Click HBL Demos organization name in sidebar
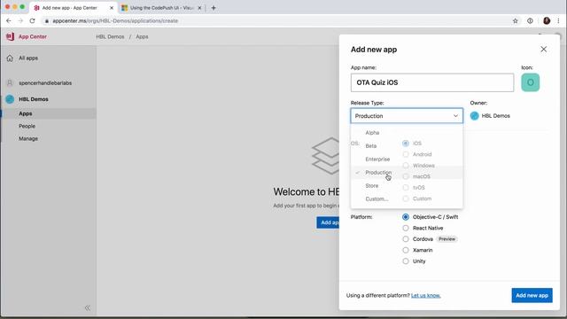This screenshot has height=319, width=567. click(34, 99)
